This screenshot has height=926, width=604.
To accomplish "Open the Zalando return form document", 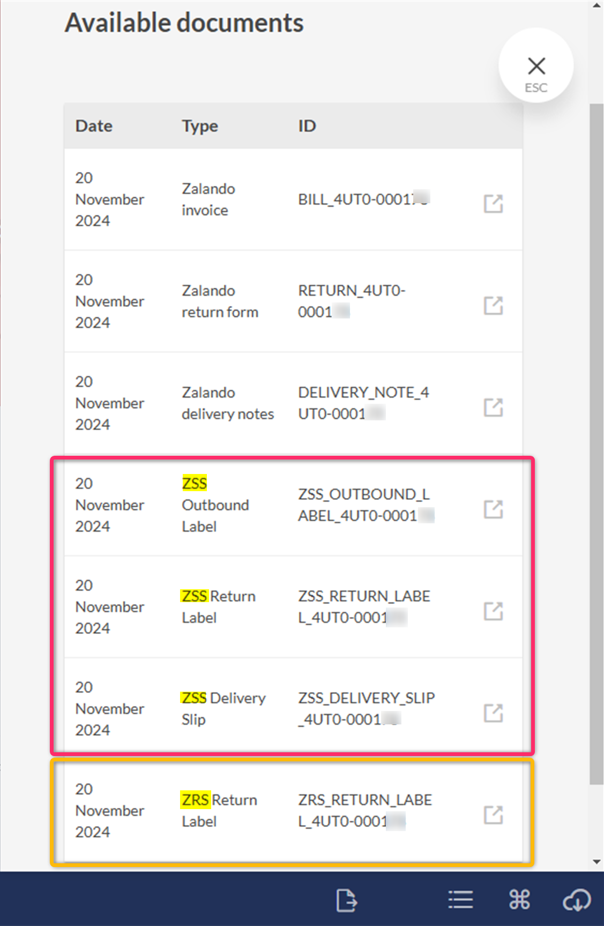I will point(493,306).
